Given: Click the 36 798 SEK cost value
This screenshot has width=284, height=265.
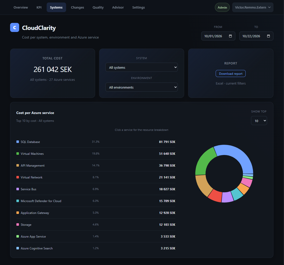Looking at the screenshot, I should tap(167, 165).
